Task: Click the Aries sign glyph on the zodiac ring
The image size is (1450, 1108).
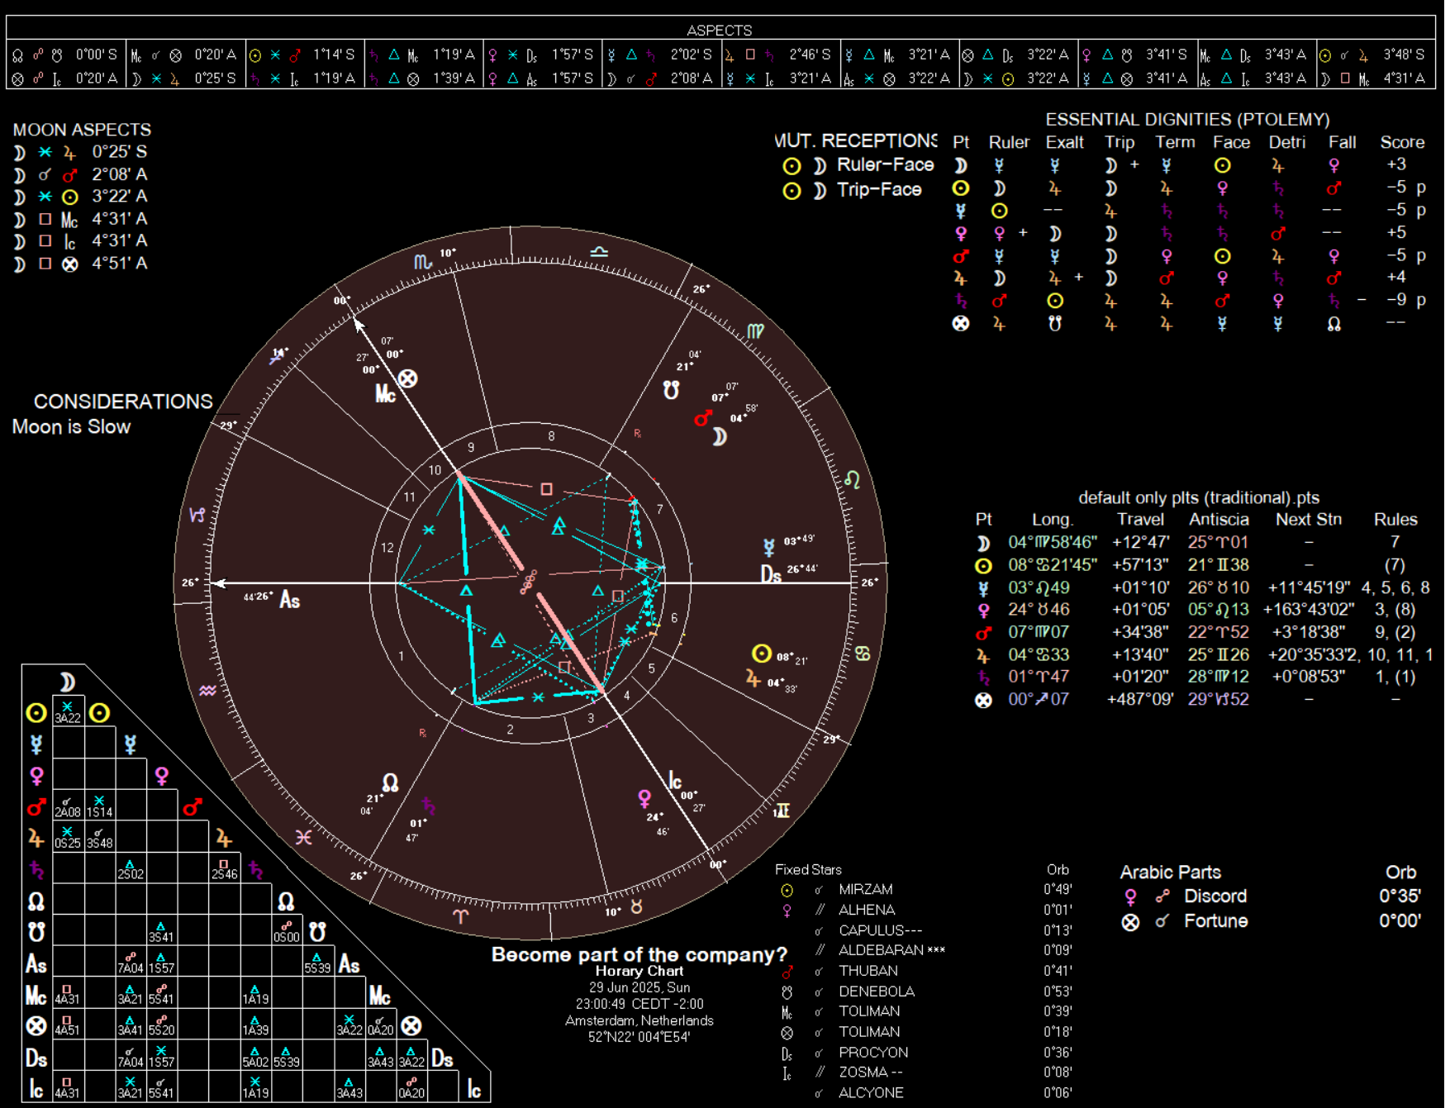Action: point(461,915)
